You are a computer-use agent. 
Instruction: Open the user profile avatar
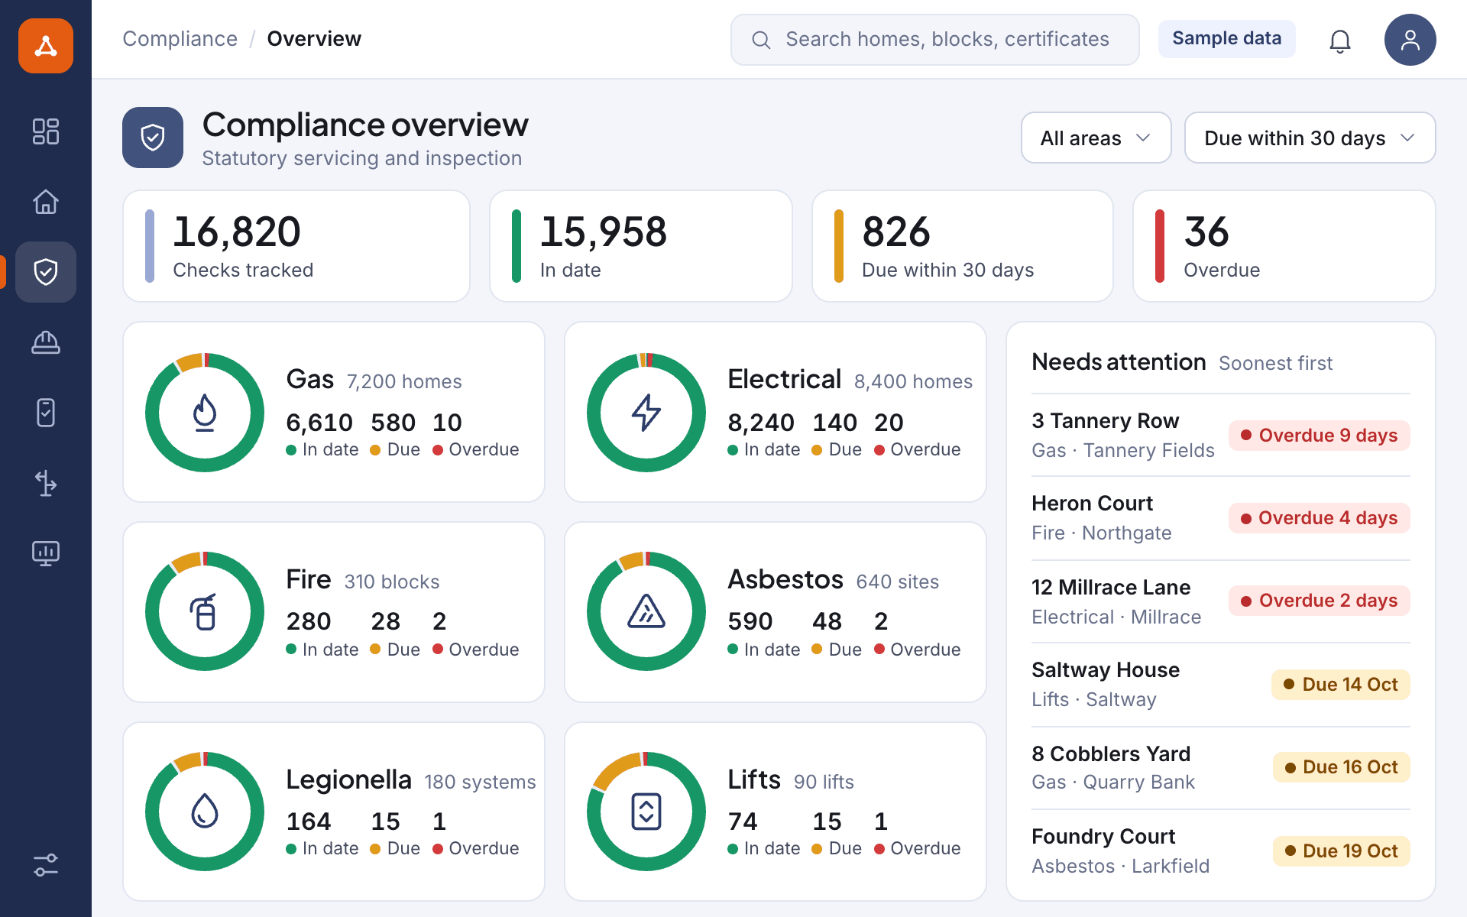tap(1410, 40)
